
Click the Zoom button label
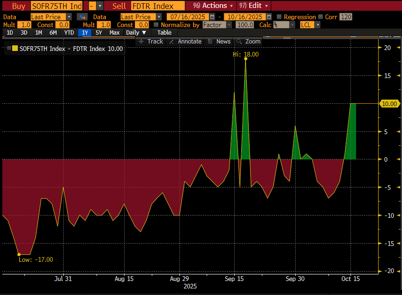point(253,42)
